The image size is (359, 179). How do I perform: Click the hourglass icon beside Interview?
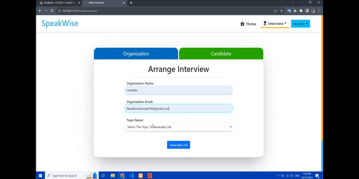(x=264, y=23)
